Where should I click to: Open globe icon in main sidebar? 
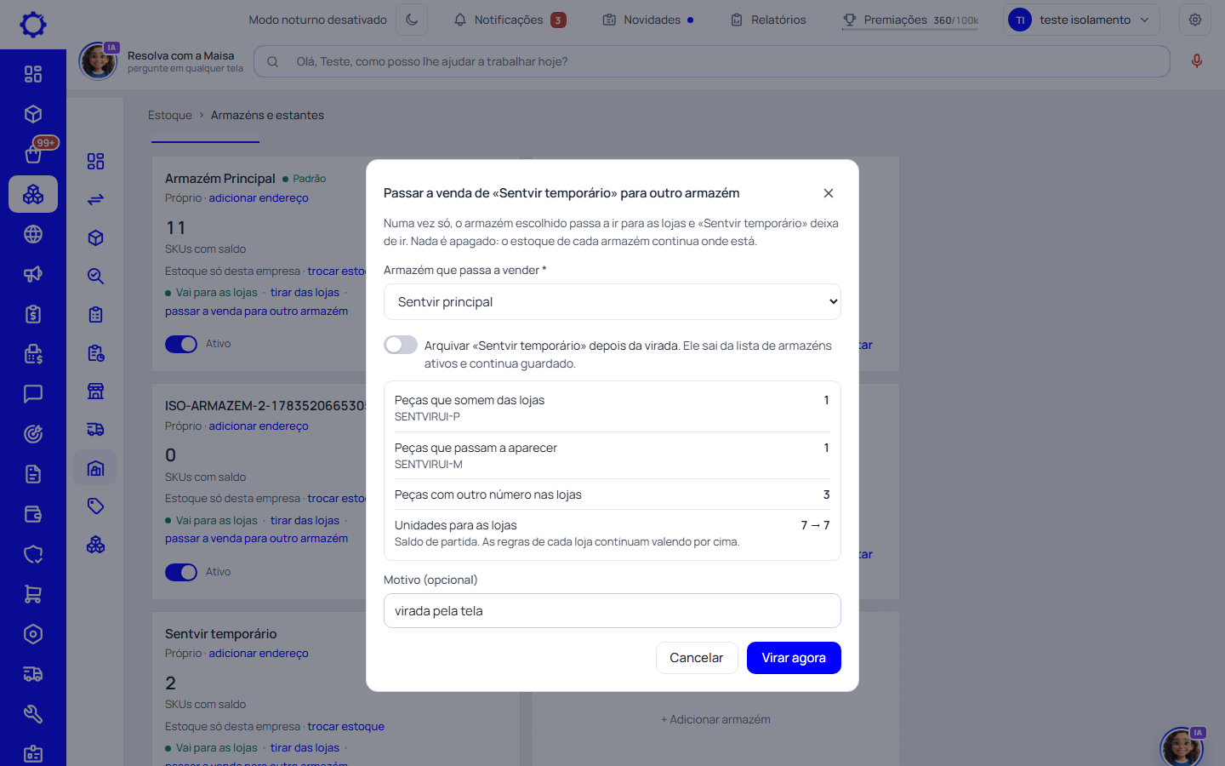click(x=33, y=234)
